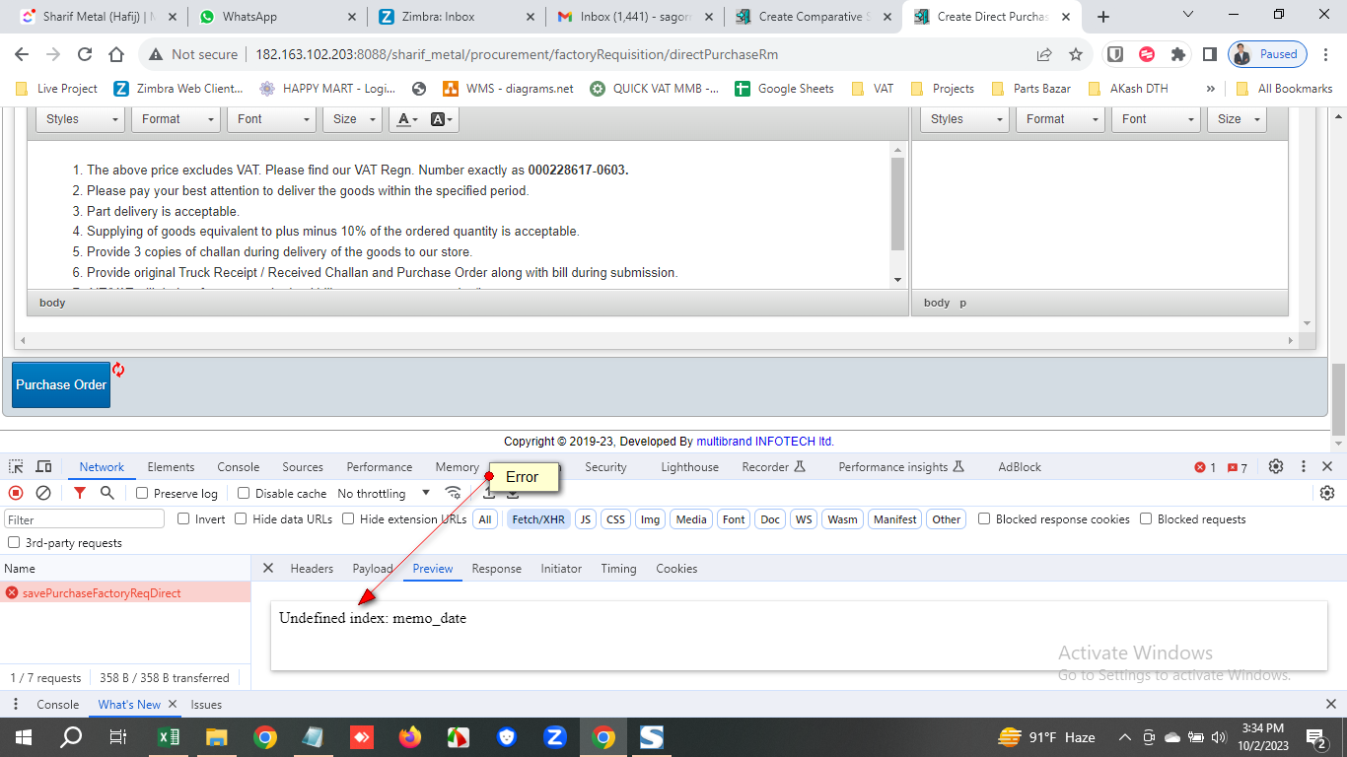Check the Hide data URLs checkbox
Screen dimensions: 1347x757
click(241, 518)
